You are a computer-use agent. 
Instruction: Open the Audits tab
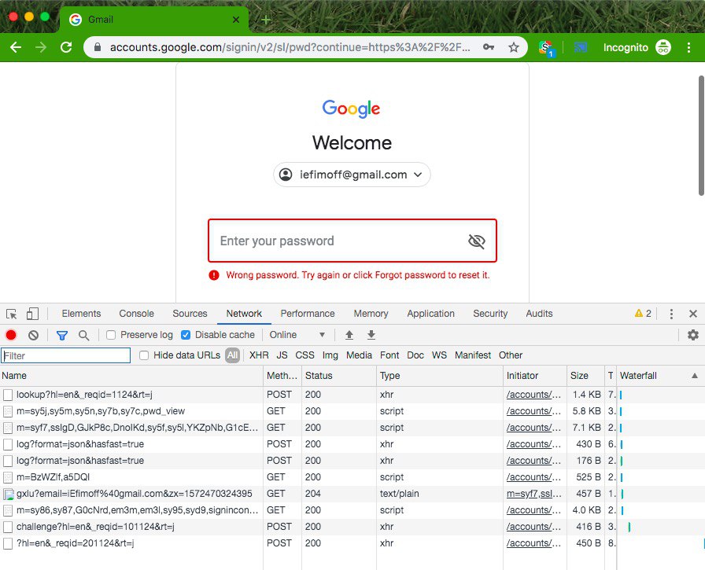pyautogui.click(x=539, y=314)
